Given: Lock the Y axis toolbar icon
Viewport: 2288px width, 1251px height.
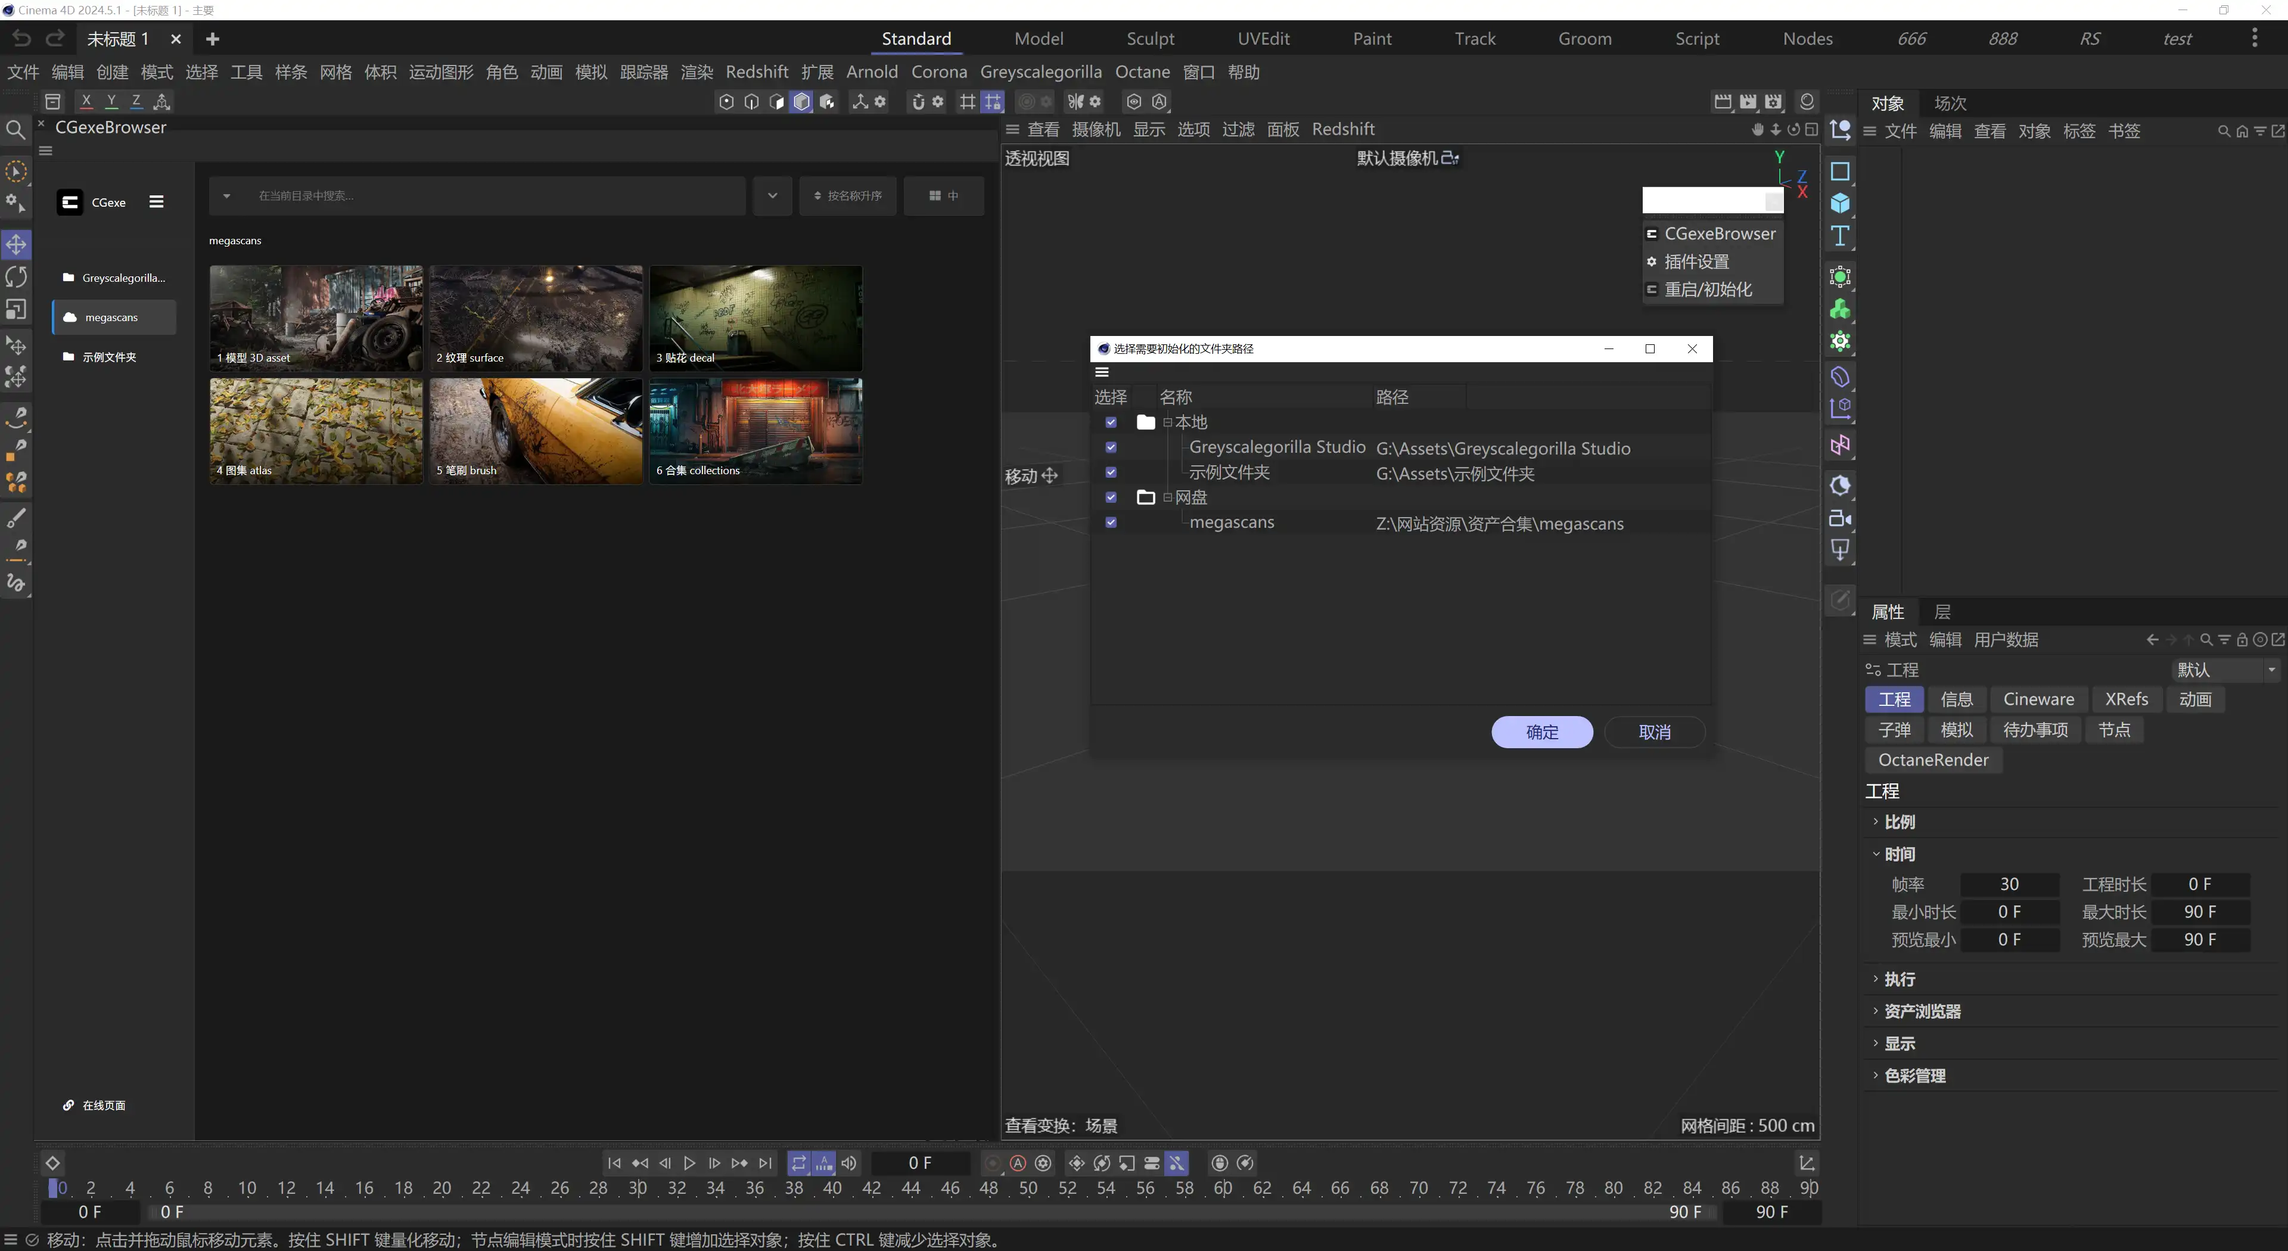Looking at the screenshot, I should (x=111, y=101).
